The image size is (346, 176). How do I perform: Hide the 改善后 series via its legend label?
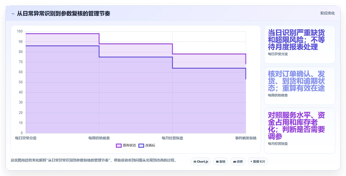pyautogui.click(x=150, y=145)
